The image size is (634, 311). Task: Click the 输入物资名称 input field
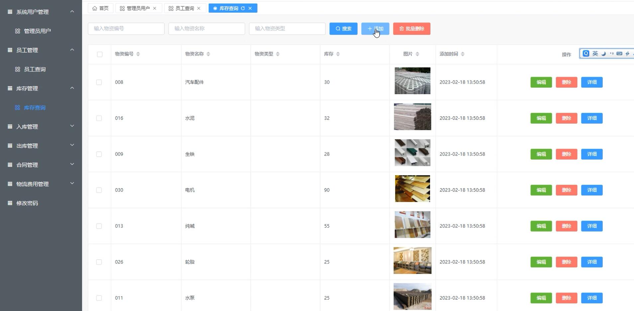(x=207, y=28)
